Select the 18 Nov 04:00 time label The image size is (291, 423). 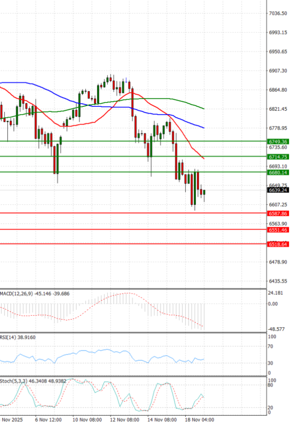pyautogui.click(x=200, y=418)
